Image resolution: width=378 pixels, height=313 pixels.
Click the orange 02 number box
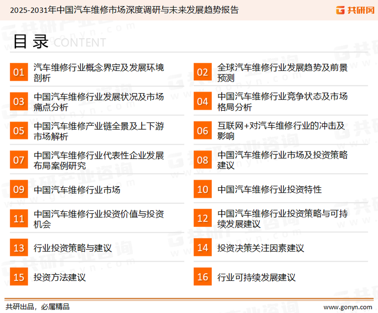coord(203,72)
